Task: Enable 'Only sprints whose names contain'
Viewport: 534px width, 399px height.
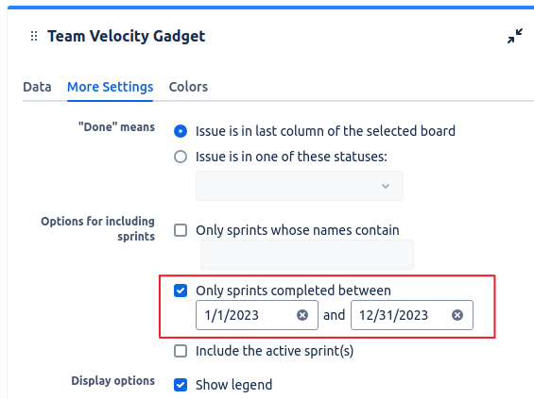Action: (x=181, y=230)
